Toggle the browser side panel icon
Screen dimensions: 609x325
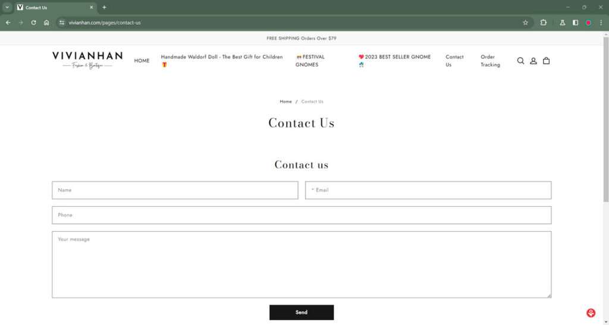click(575, 23)
